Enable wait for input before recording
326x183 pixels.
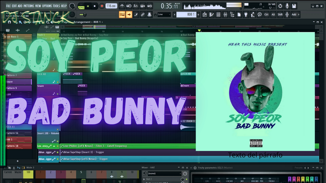click(129, 6)
